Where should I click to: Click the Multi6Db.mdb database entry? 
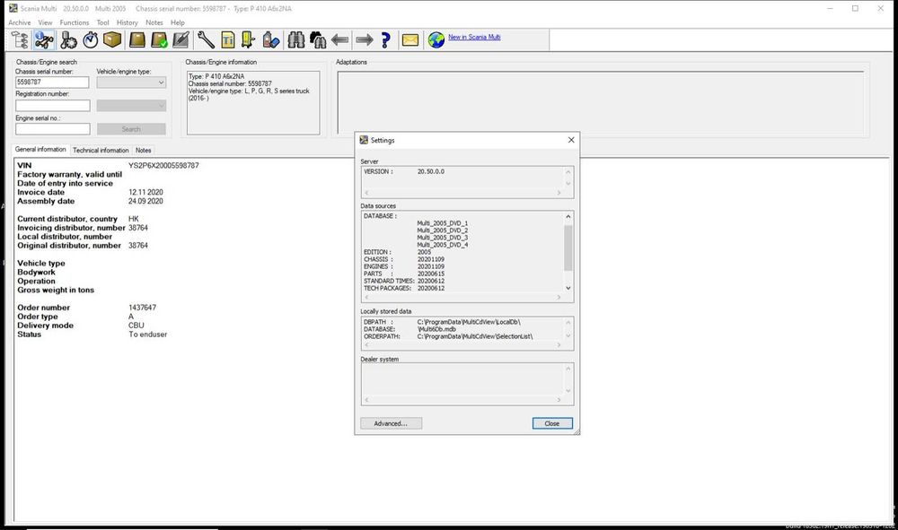[x=437, y=329]
